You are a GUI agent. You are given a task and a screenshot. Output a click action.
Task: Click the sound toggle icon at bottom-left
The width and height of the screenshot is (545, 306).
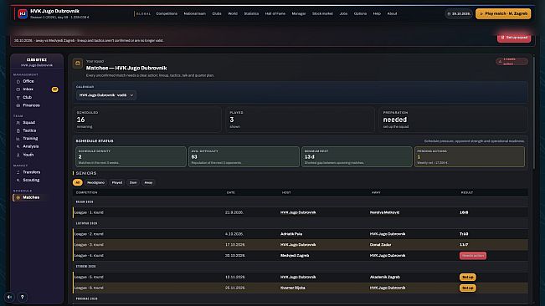10,297
